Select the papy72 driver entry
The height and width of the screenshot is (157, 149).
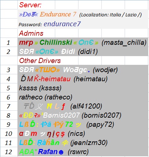[83, 124]
